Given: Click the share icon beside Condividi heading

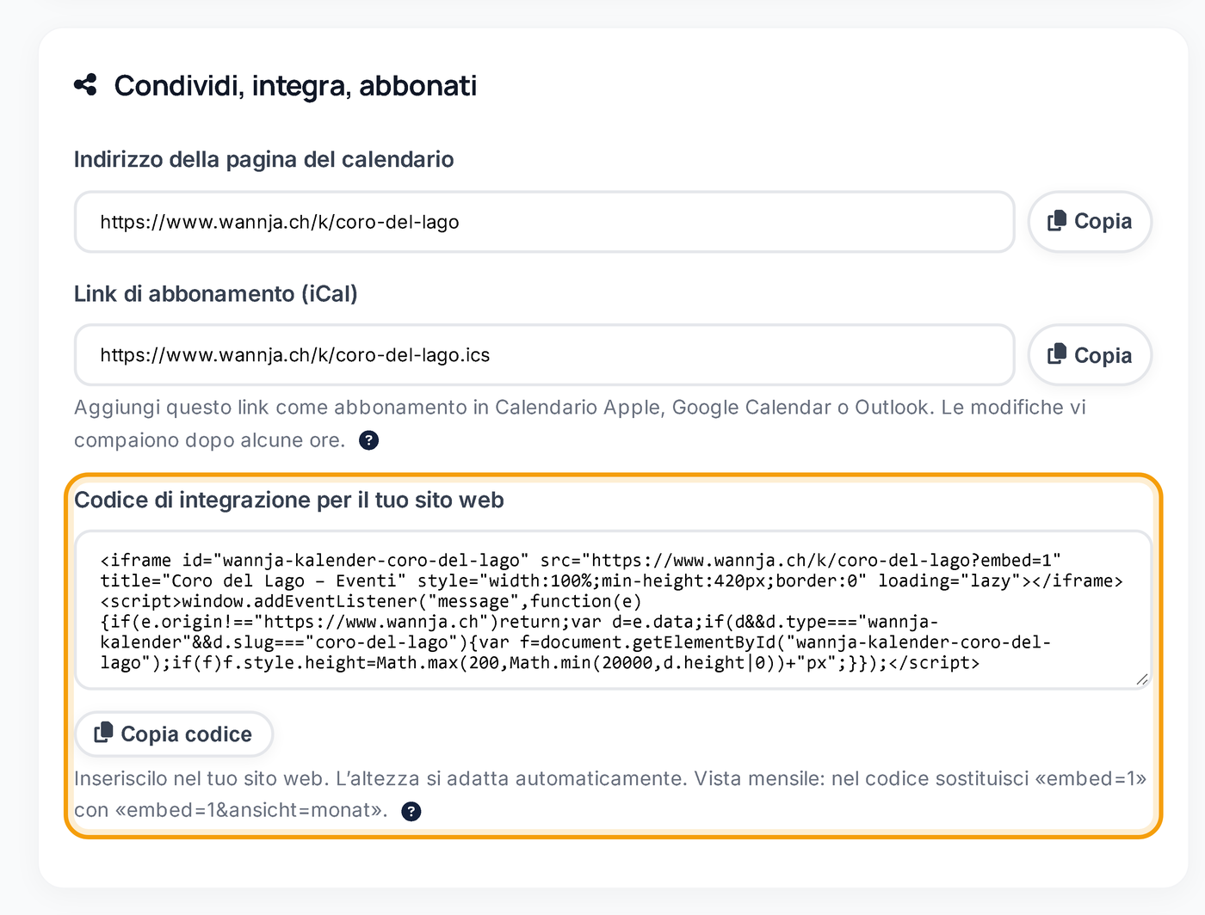Looking at the screenshot, I should (85, 85).
